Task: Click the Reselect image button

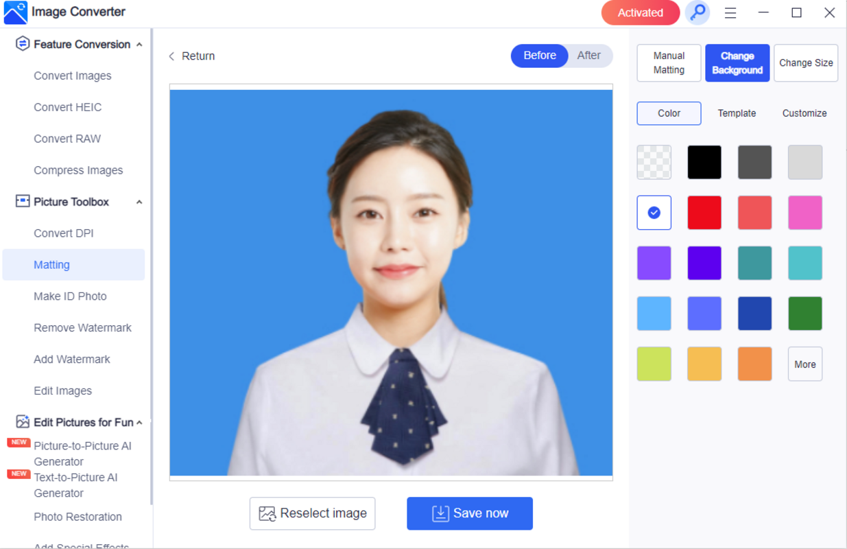Action: (312, 513)
